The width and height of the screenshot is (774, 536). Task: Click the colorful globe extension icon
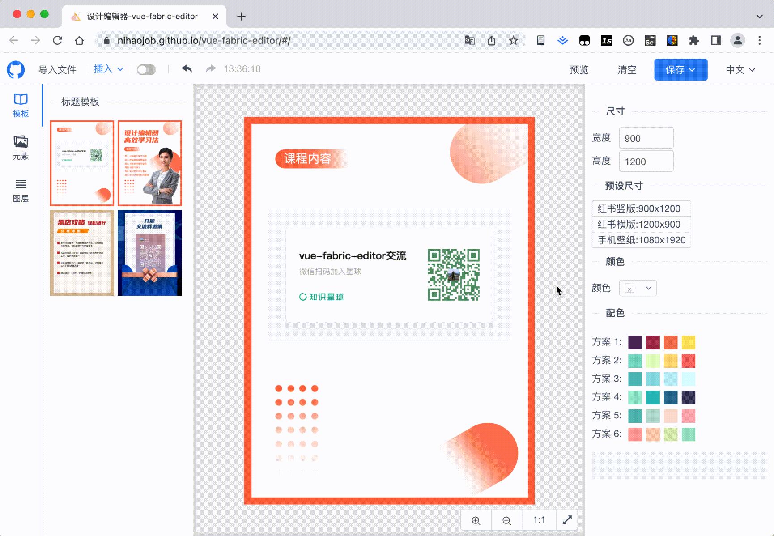[672, 40]
